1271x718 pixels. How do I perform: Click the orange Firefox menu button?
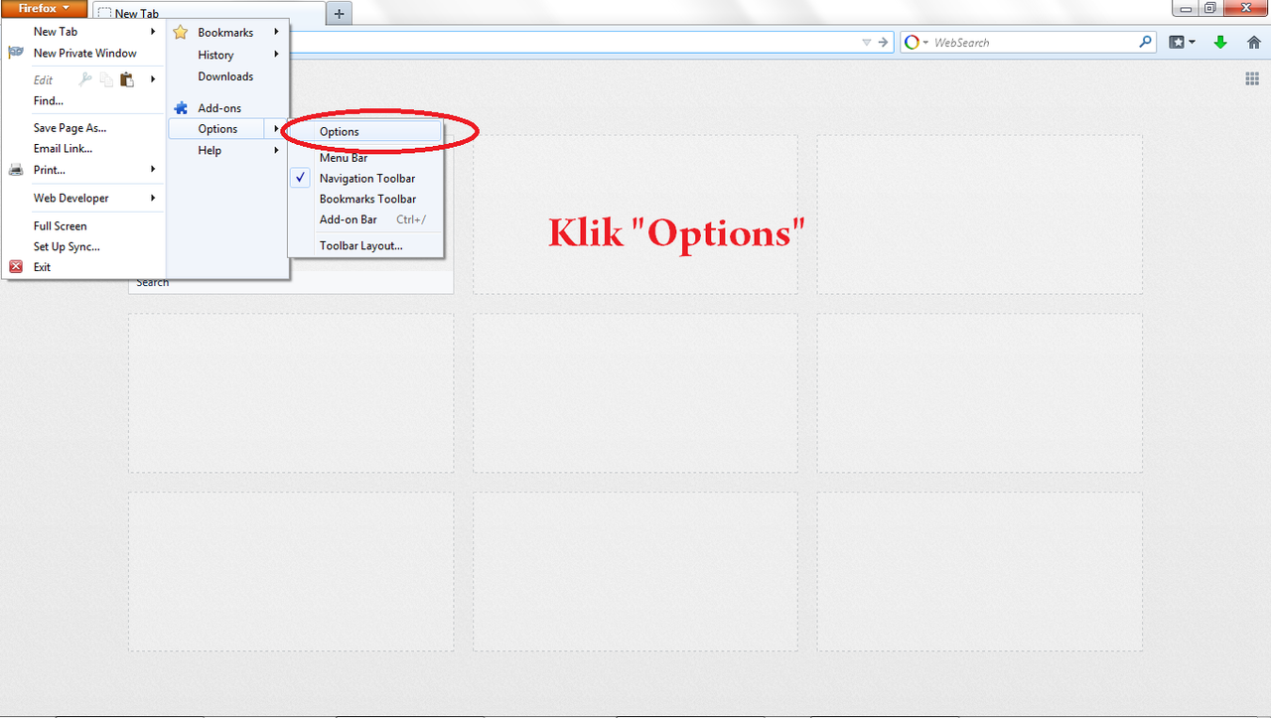(x=44, y=9)
